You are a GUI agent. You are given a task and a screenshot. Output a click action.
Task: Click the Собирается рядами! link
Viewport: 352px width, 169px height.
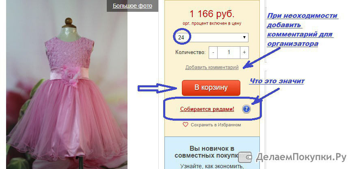(x=207, y=109)
